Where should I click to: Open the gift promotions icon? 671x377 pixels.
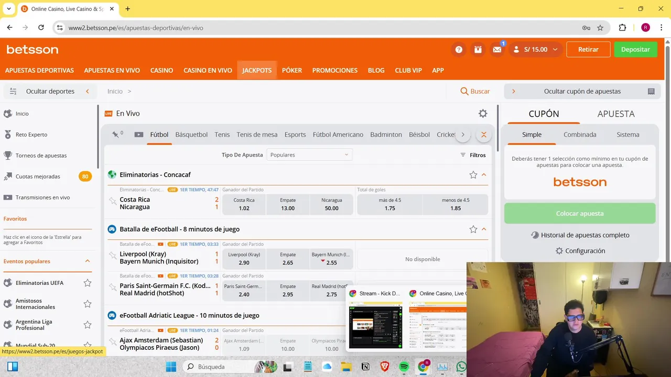tap(478, 49)
